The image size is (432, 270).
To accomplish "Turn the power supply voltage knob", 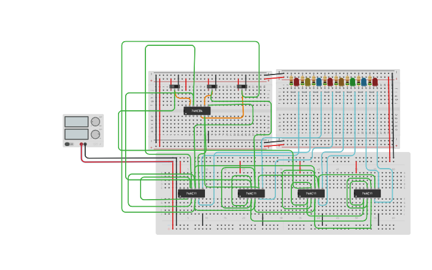I will click(95, 122).
